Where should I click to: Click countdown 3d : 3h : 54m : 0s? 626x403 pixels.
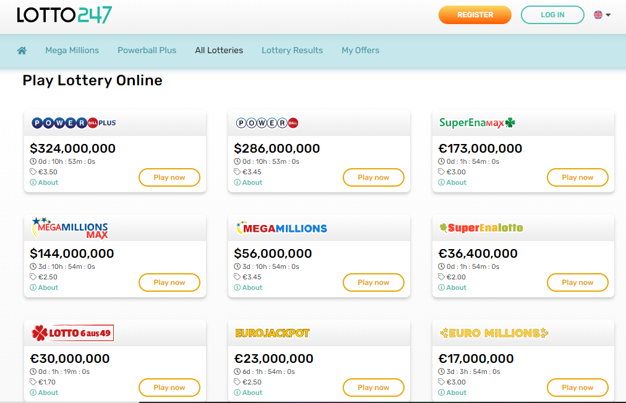(473, 371)
